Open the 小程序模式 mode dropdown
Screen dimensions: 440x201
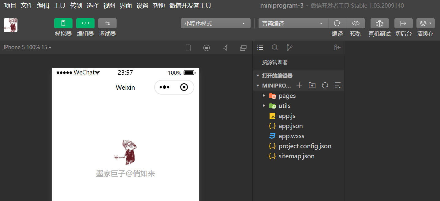(216, 23)
